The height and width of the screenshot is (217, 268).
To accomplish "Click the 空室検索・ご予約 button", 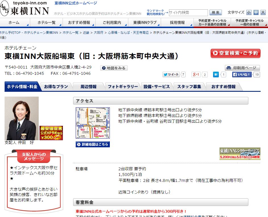I will pos(236,53).
